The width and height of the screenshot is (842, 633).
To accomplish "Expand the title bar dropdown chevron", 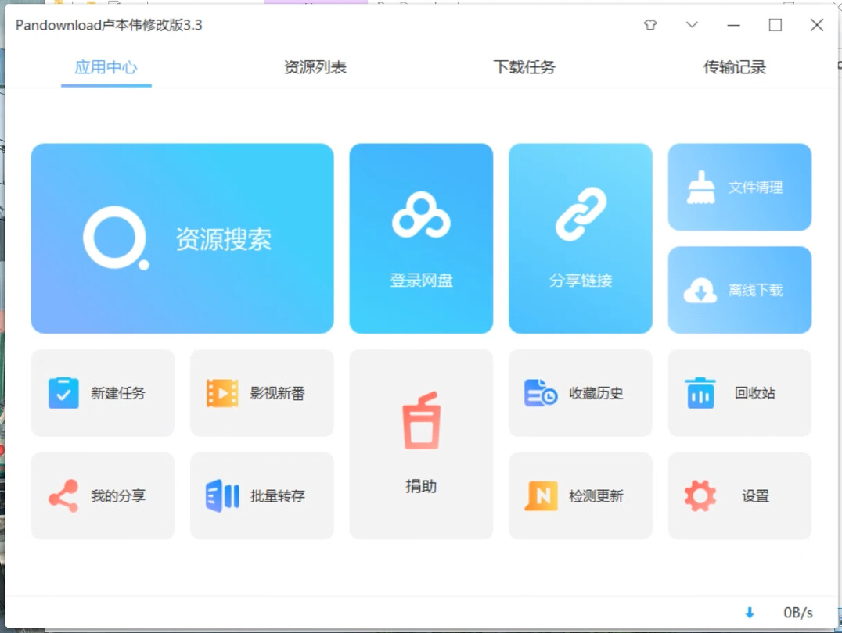I will coord(692,25).
